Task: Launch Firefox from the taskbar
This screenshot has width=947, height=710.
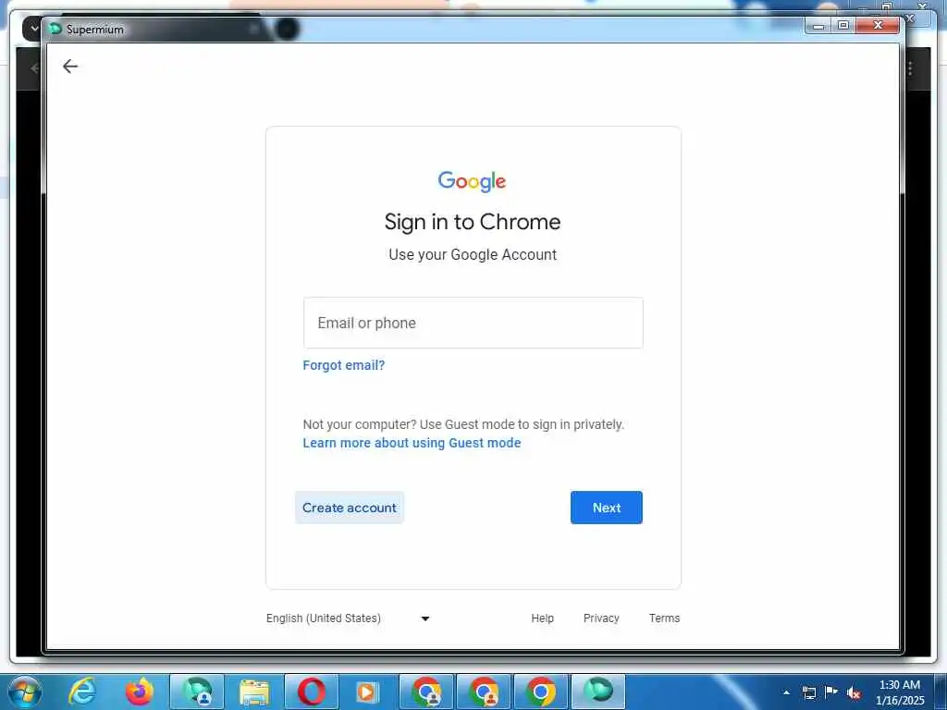Action: (139, 692)
